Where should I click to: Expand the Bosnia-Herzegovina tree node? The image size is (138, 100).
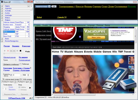click(x=2, y=41)
